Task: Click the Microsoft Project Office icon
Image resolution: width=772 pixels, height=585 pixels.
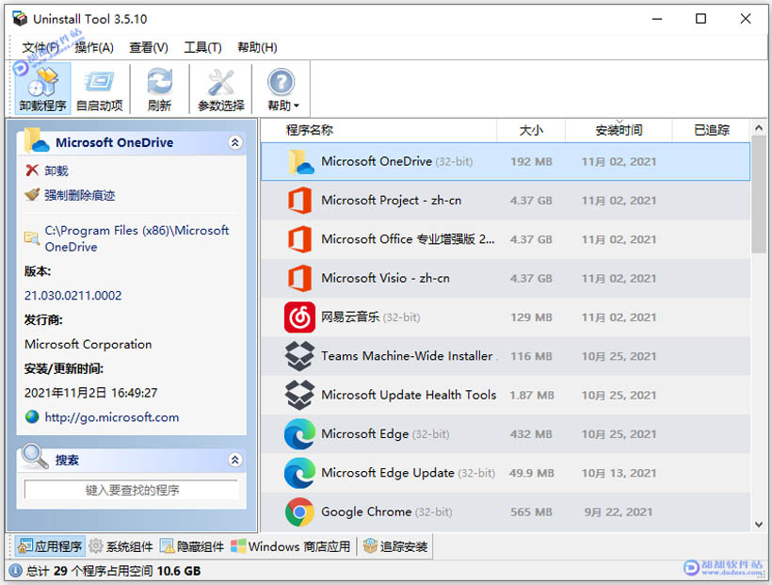Action: tap(299, 201)
